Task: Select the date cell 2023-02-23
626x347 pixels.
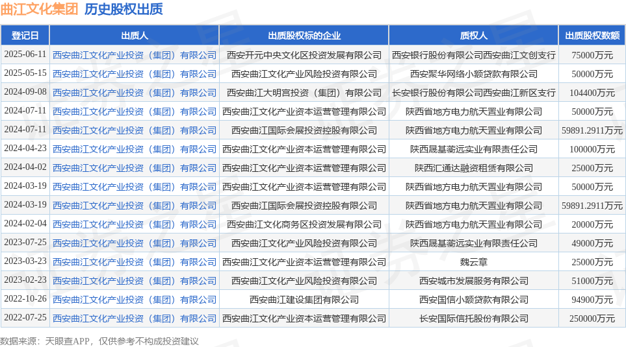Action: click(25, 280)
